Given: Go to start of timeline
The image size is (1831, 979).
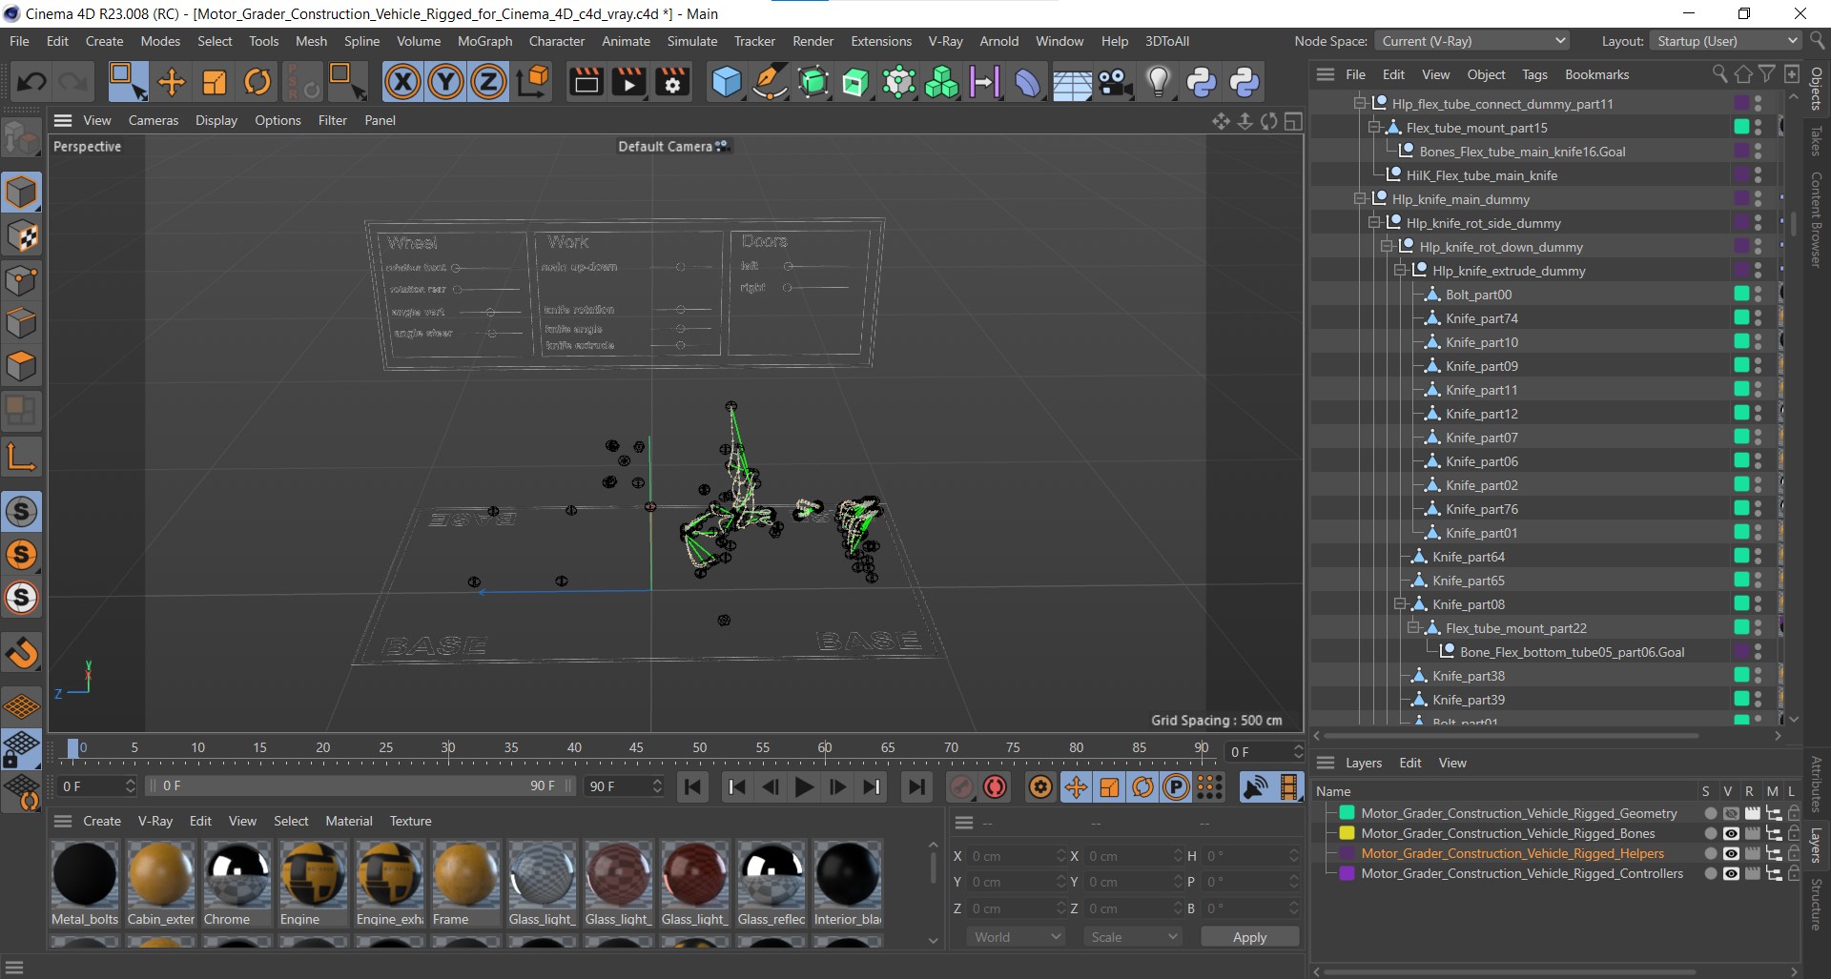Looking at the screenshot, I should (x=693, y=786).
